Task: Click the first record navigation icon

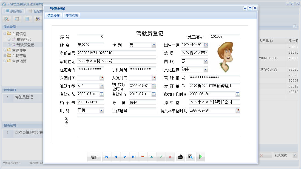Action: point(106,156)
